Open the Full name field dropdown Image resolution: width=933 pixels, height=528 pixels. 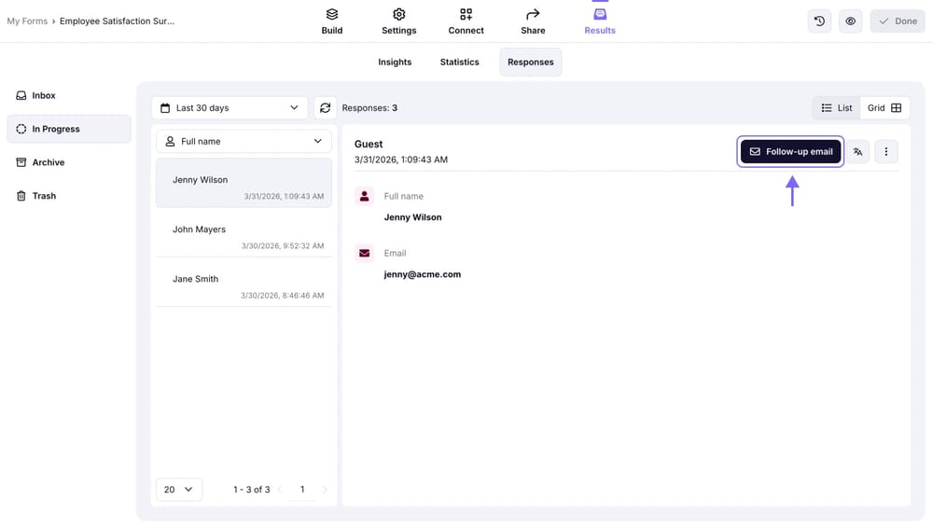(x=244, y=142)
